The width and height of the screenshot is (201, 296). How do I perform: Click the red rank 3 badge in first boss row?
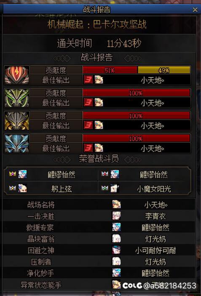click(x=88, y=80)
